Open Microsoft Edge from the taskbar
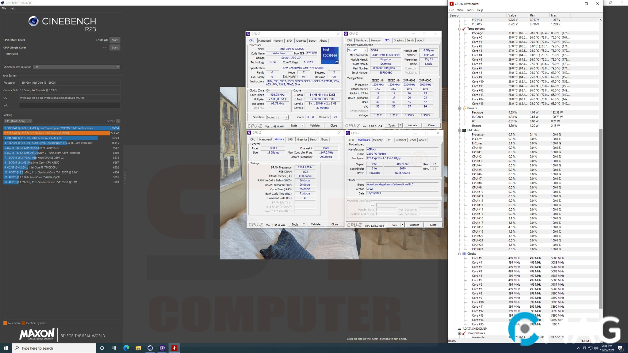Image resolution: width=628 pixels, height=353 pixels. click(x=126, y=348)
